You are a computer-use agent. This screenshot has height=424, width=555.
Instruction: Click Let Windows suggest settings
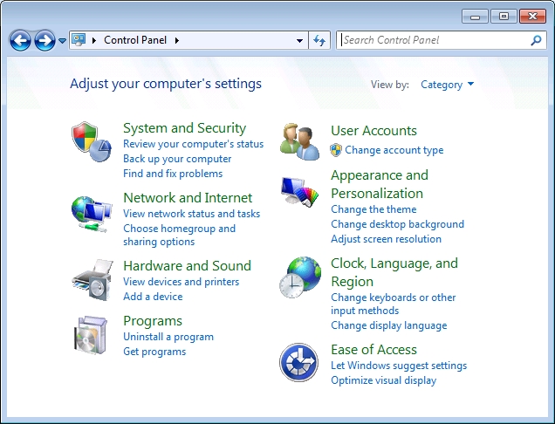click(399, 366)
